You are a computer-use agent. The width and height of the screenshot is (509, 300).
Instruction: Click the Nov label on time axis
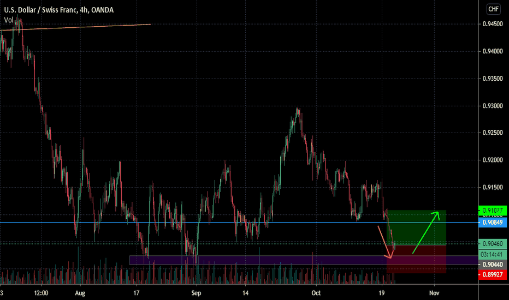click(x=434, y=293)
